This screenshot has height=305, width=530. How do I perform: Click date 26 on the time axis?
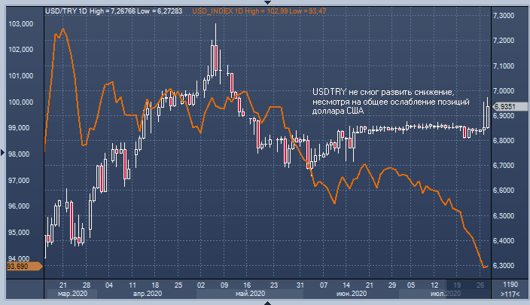tap(480, 285)
